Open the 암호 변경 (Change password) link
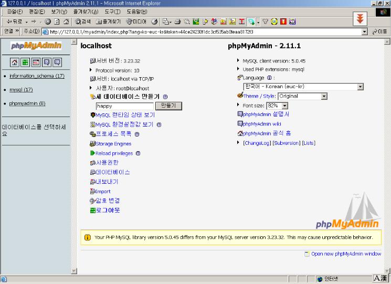The width and height of the screenshot is (391, 284). (108, 201)
